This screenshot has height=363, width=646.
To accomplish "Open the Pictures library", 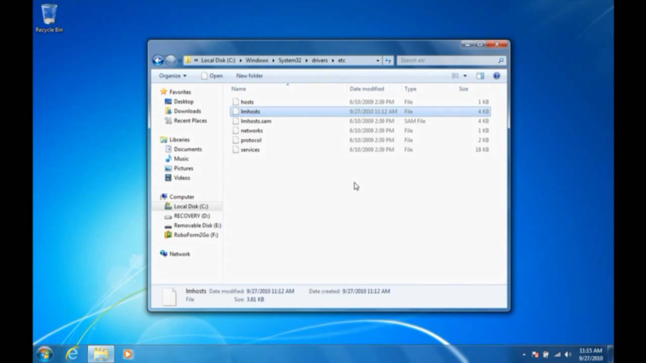I will tap(184, 168).
